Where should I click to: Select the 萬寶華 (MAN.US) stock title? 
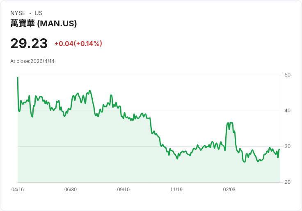click(43, 24)
